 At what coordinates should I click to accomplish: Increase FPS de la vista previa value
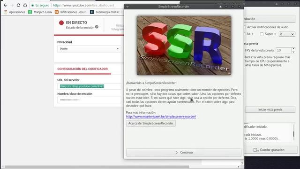pyautogui.click(x=293, y=49)
